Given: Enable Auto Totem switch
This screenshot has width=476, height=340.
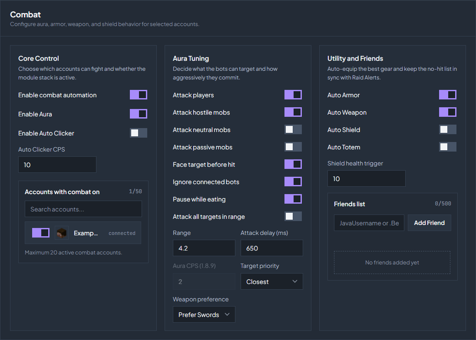Looking at the screenshot, I should click(x=447, y=147).
